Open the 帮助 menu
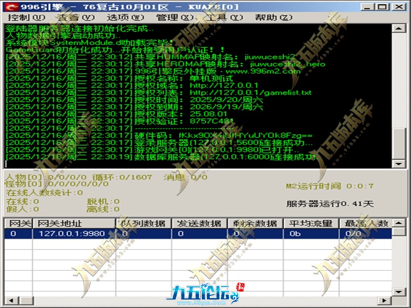This screenshot has width=411, height=308. 274,18
